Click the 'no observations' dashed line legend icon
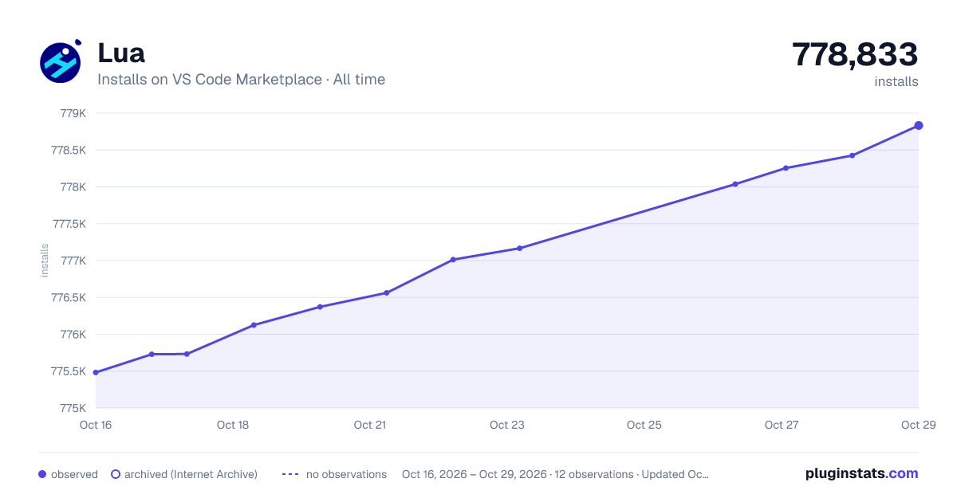The height and width of the screenshot is (502, 957). click(x=290, y=474)
